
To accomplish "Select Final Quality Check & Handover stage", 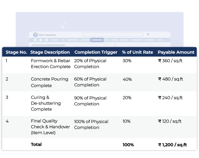I will (50, 127).
